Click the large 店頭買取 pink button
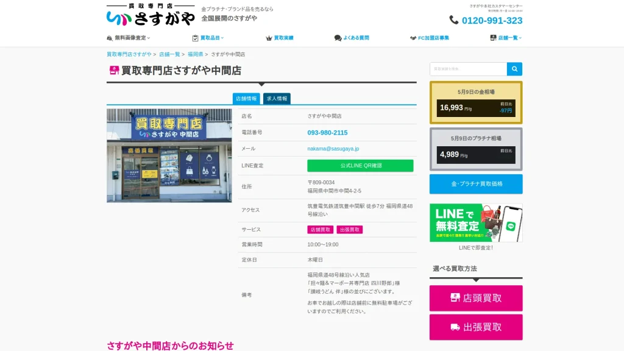The image size is (624, 351). [476, 298]
